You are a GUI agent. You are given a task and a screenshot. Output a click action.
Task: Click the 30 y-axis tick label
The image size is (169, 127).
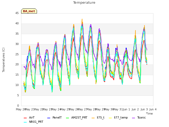tap(17, 44)
